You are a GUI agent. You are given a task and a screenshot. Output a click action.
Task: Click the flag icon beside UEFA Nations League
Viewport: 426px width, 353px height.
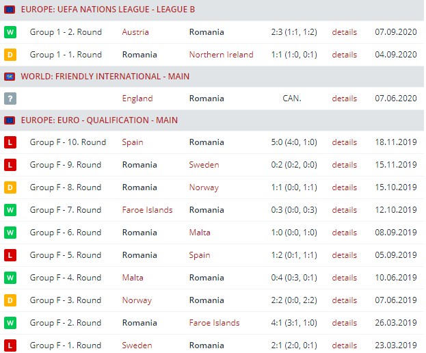pyautogui.click(x=10, y=10)
